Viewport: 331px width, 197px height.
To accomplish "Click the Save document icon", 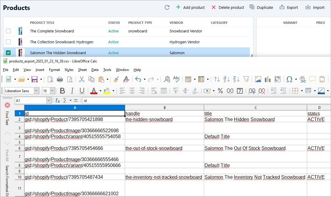I will click(x=35, y=80).
